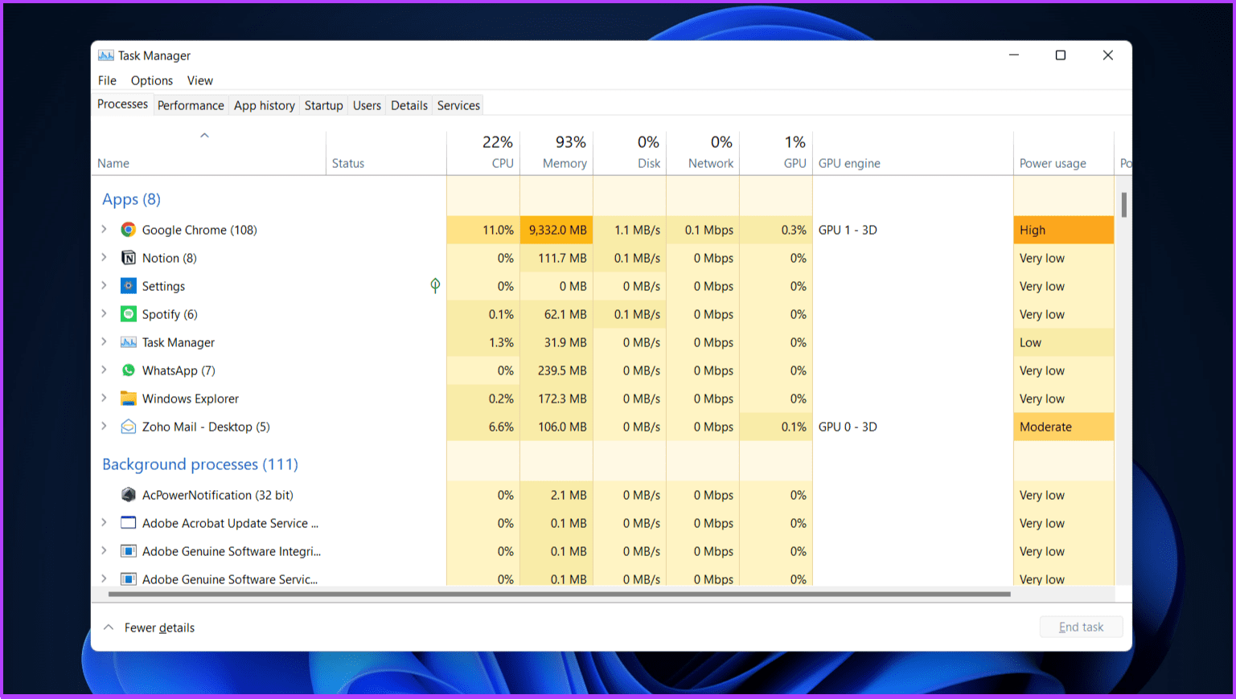Click the Background processes (111) heading
The width and height of the screenshot is (1236, 699).
pyautogui.click(x=200, y=464)
